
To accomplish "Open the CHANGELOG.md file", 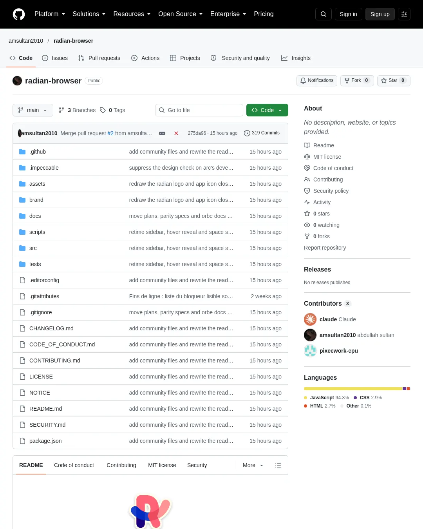I will click(x=51, y=328).
